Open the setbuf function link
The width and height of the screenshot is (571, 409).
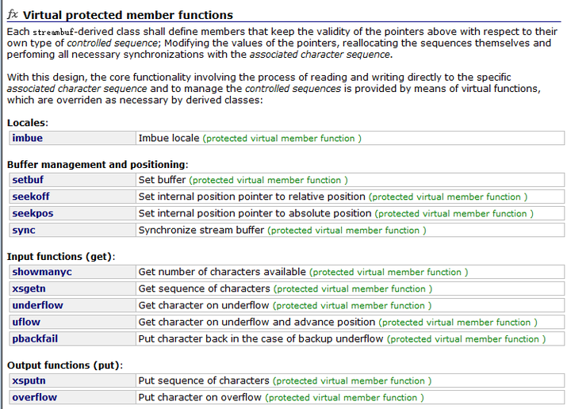tap(29, 180)
